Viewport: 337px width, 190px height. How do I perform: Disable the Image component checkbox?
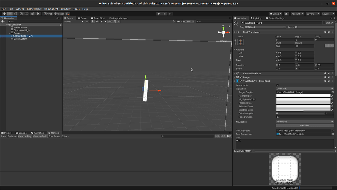[x=241, y=77]
